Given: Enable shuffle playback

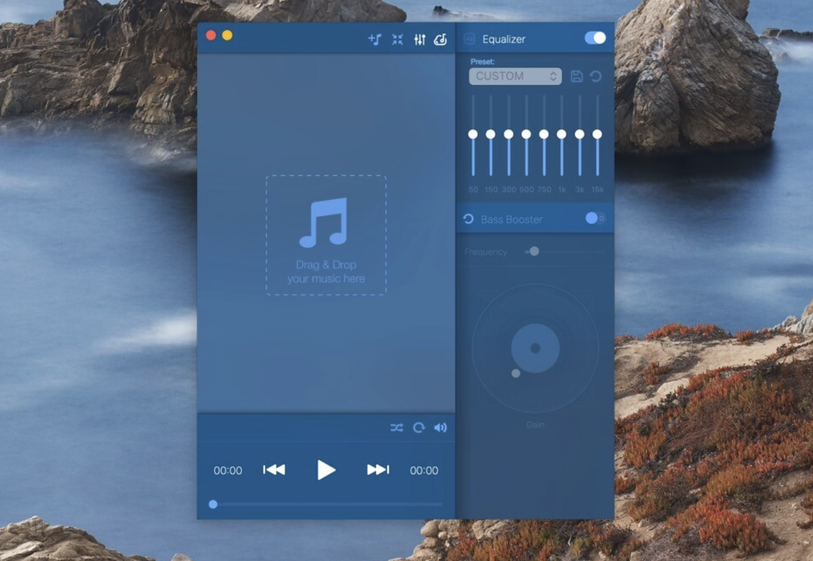Looking at the screenshot, I should pyautogui.click(x=397, y=428).
